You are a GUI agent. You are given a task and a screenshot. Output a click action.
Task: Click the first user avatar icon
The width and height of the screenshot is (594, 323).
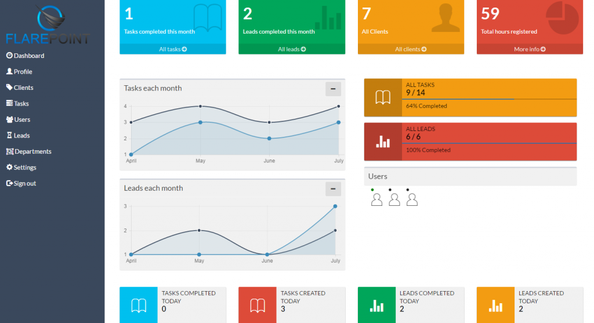(376, 199)
